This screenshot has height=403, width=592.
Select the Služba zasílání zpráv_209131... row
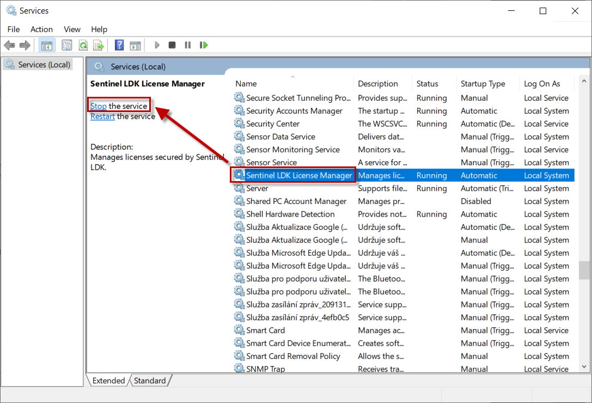point(403,304)
